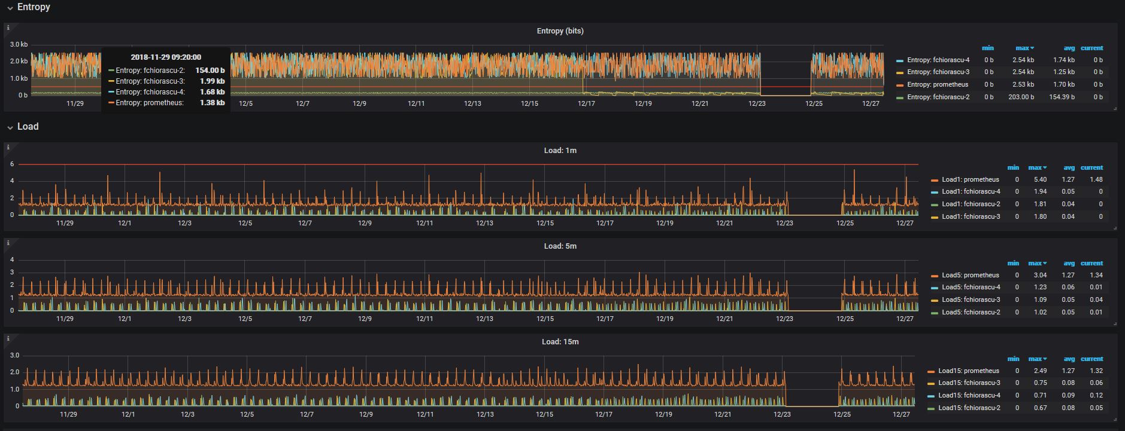Open the Load: 1m panel title menu

[560, 151]
